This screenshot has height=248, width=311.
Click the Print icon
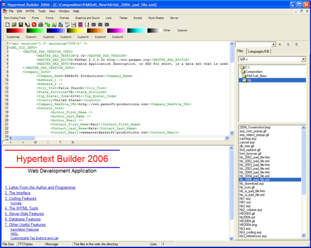(x=41, y=24)
